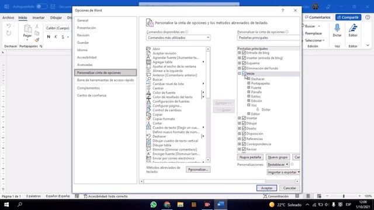Open the Windows Start menu
Screen dimensions: 374x210
click(6, 205)
